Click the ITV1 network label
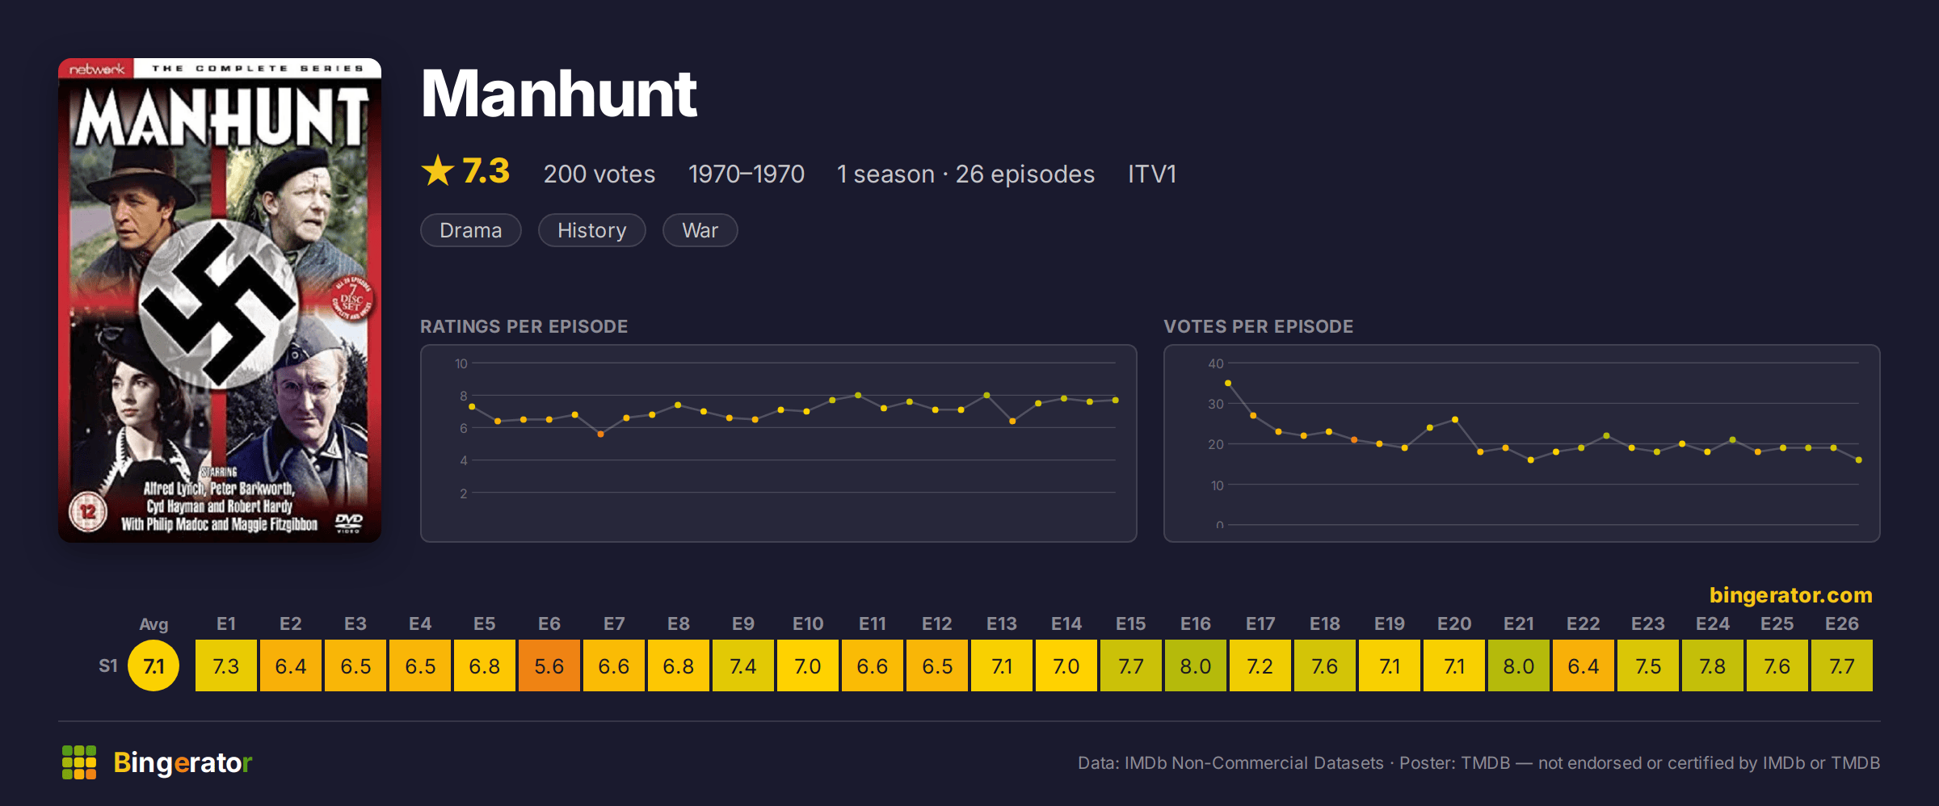 pyautogui.click(x=1152, y=174)
